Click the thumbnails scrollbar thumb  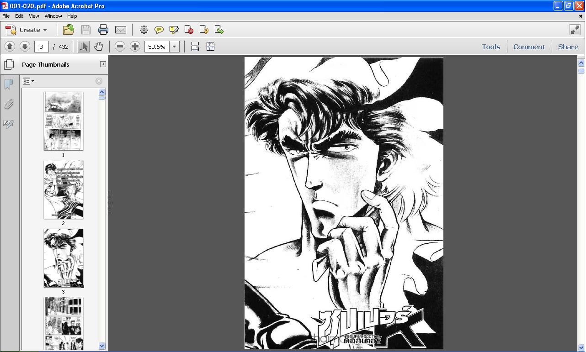click(x=102, y=97)
